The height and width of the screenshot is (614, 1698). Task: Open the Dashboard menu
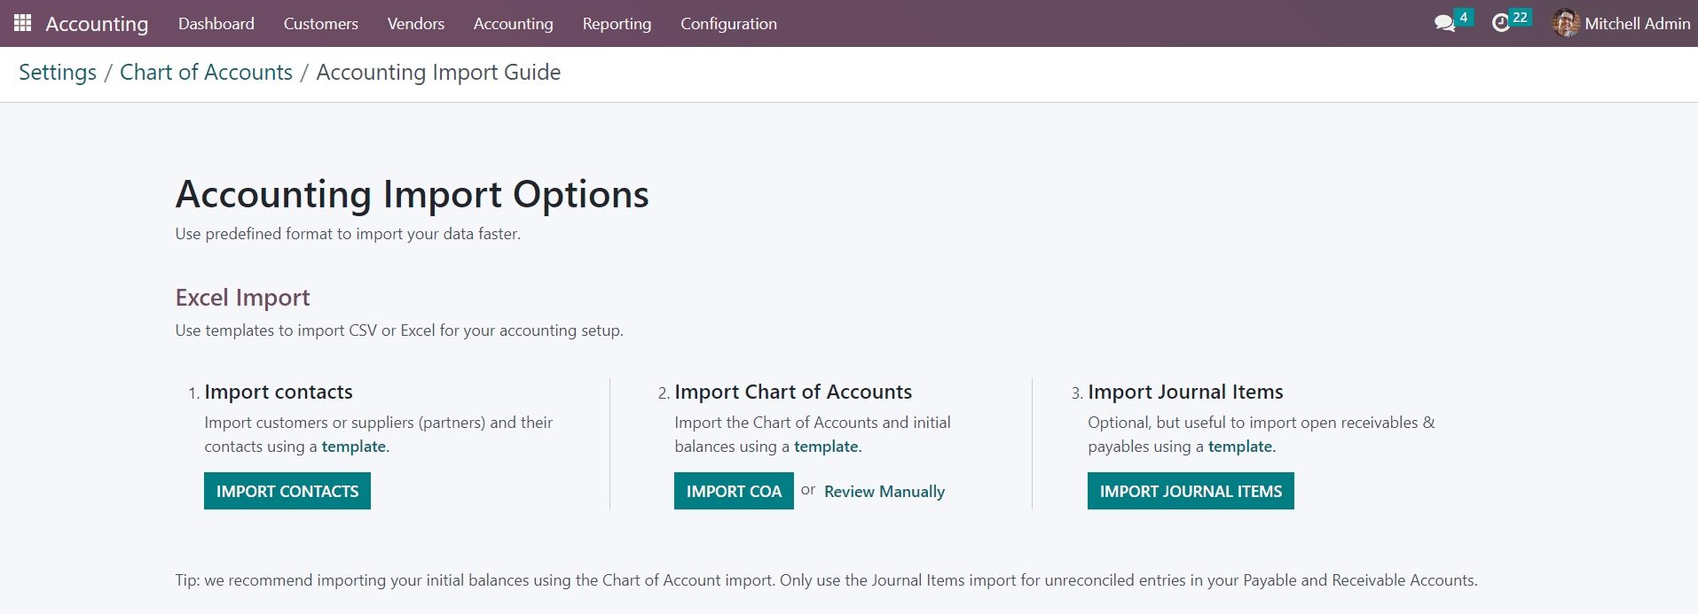click(x=216, y=24)
